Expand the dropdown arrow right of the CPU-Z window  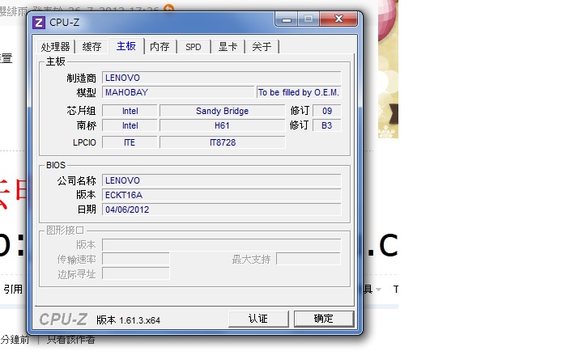[x=379, y=289]
